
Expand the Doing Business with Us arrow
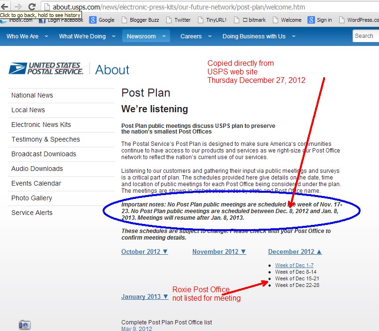click(294, 36)
